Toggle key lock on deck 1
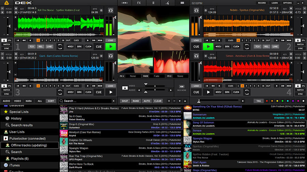 pos(4,40)
